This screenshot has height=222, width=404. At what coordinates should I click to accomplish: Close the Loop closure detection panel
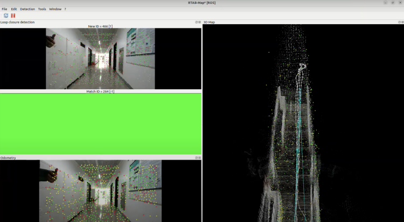[x=199, y=22]
